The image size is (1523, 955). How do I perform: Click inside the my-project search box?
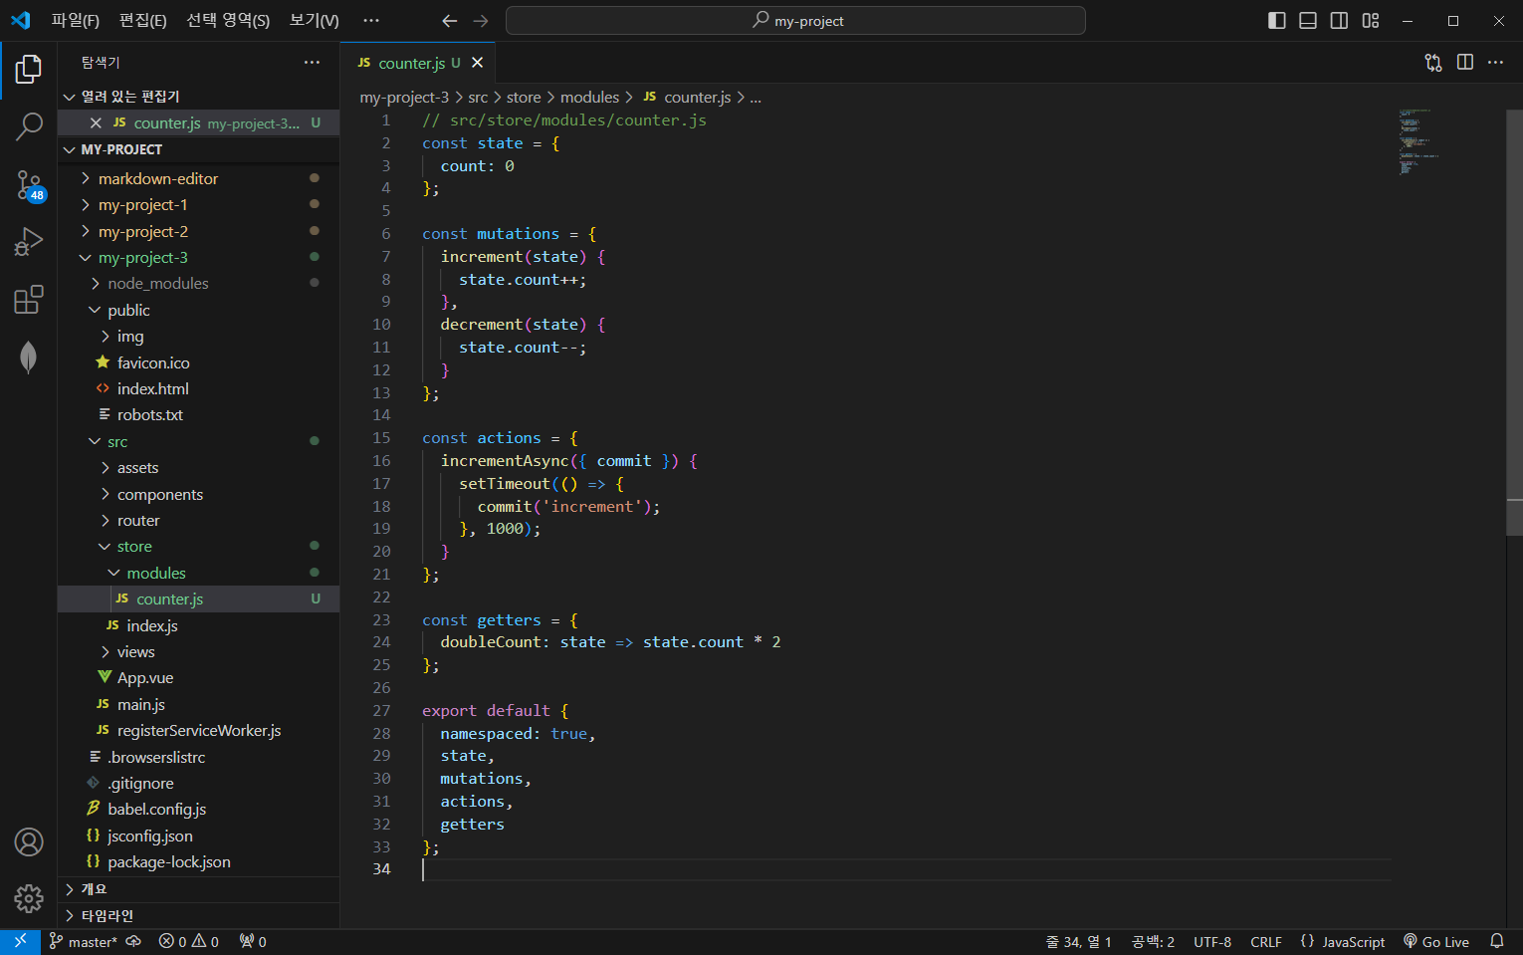click(795, 20)
